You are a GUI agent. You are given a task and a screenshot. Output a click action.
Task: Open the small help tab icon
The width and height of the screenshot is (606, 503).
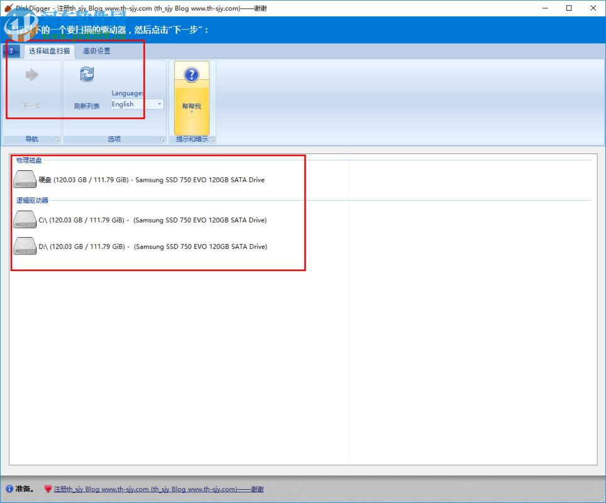click(11, 51)
